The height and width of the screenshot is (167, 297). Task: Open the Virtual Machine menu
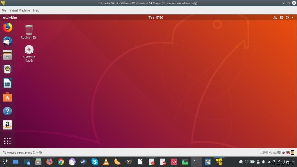(20, 10)
